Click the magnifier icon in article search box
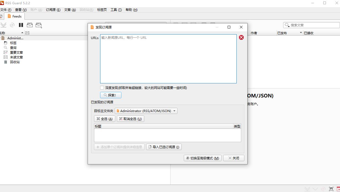This screenshot has width=340, height=192. (287, 25)
